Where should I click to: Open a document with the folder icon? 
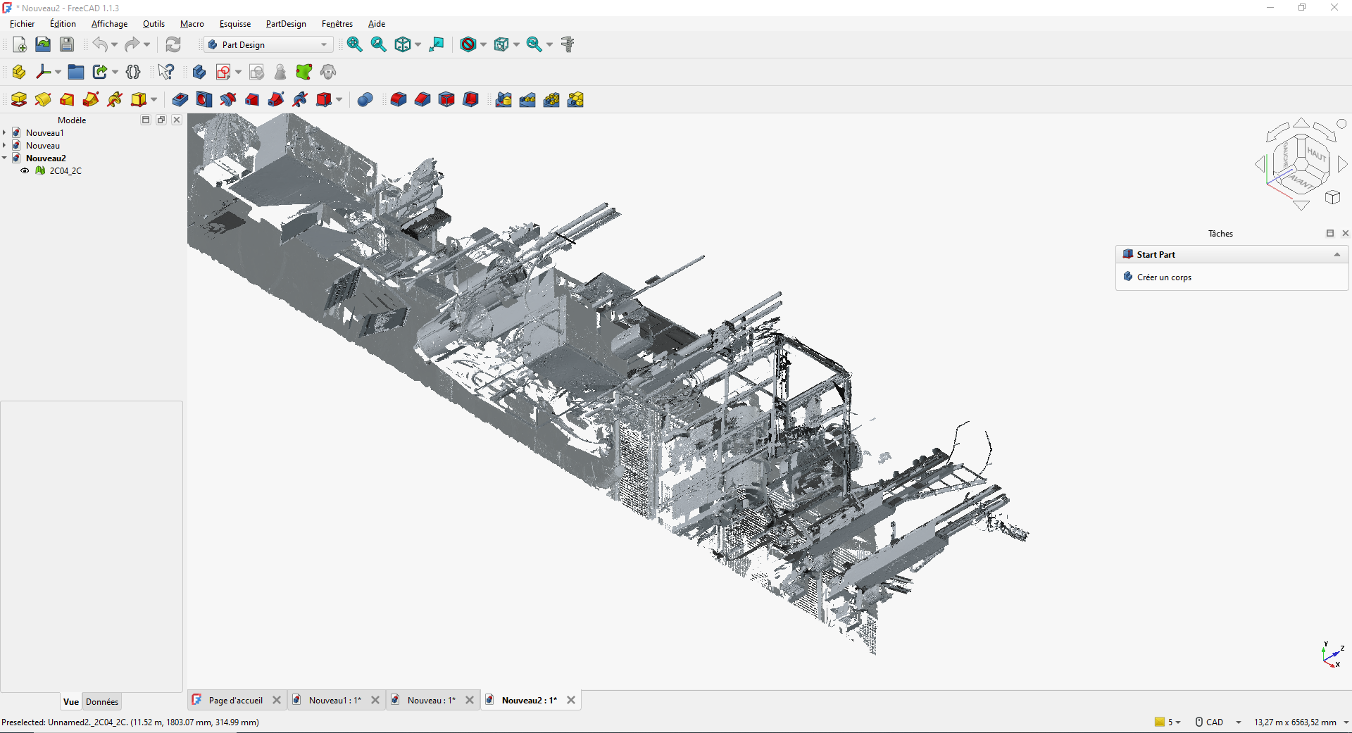tap(43, 44)
